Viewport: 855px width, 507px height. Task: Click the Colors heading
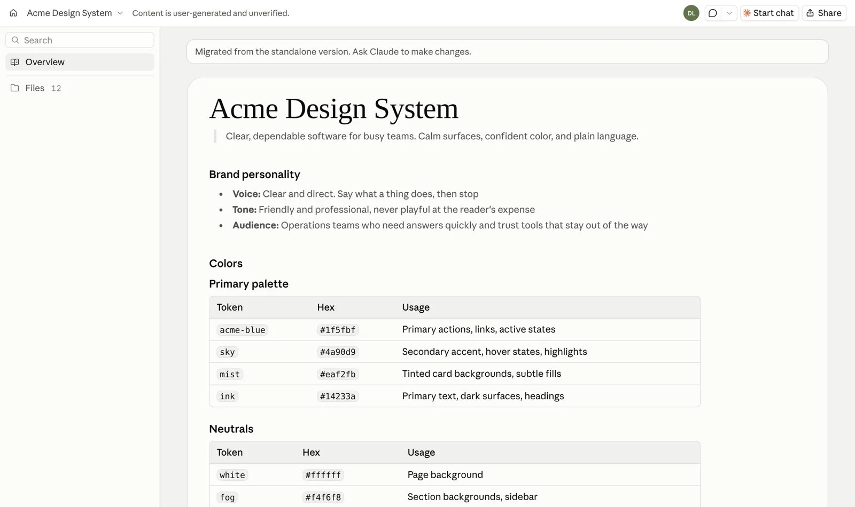pos(226,264)
